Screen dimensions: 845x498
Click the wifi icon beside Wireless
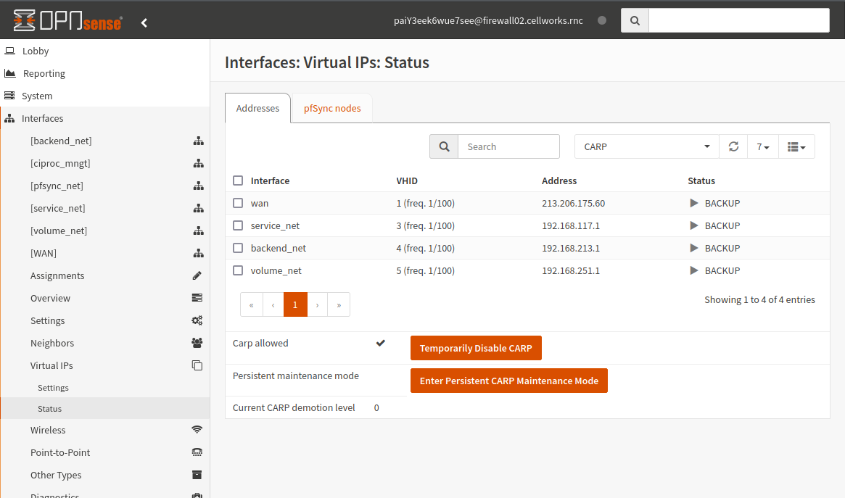click(x=197, y=429)
